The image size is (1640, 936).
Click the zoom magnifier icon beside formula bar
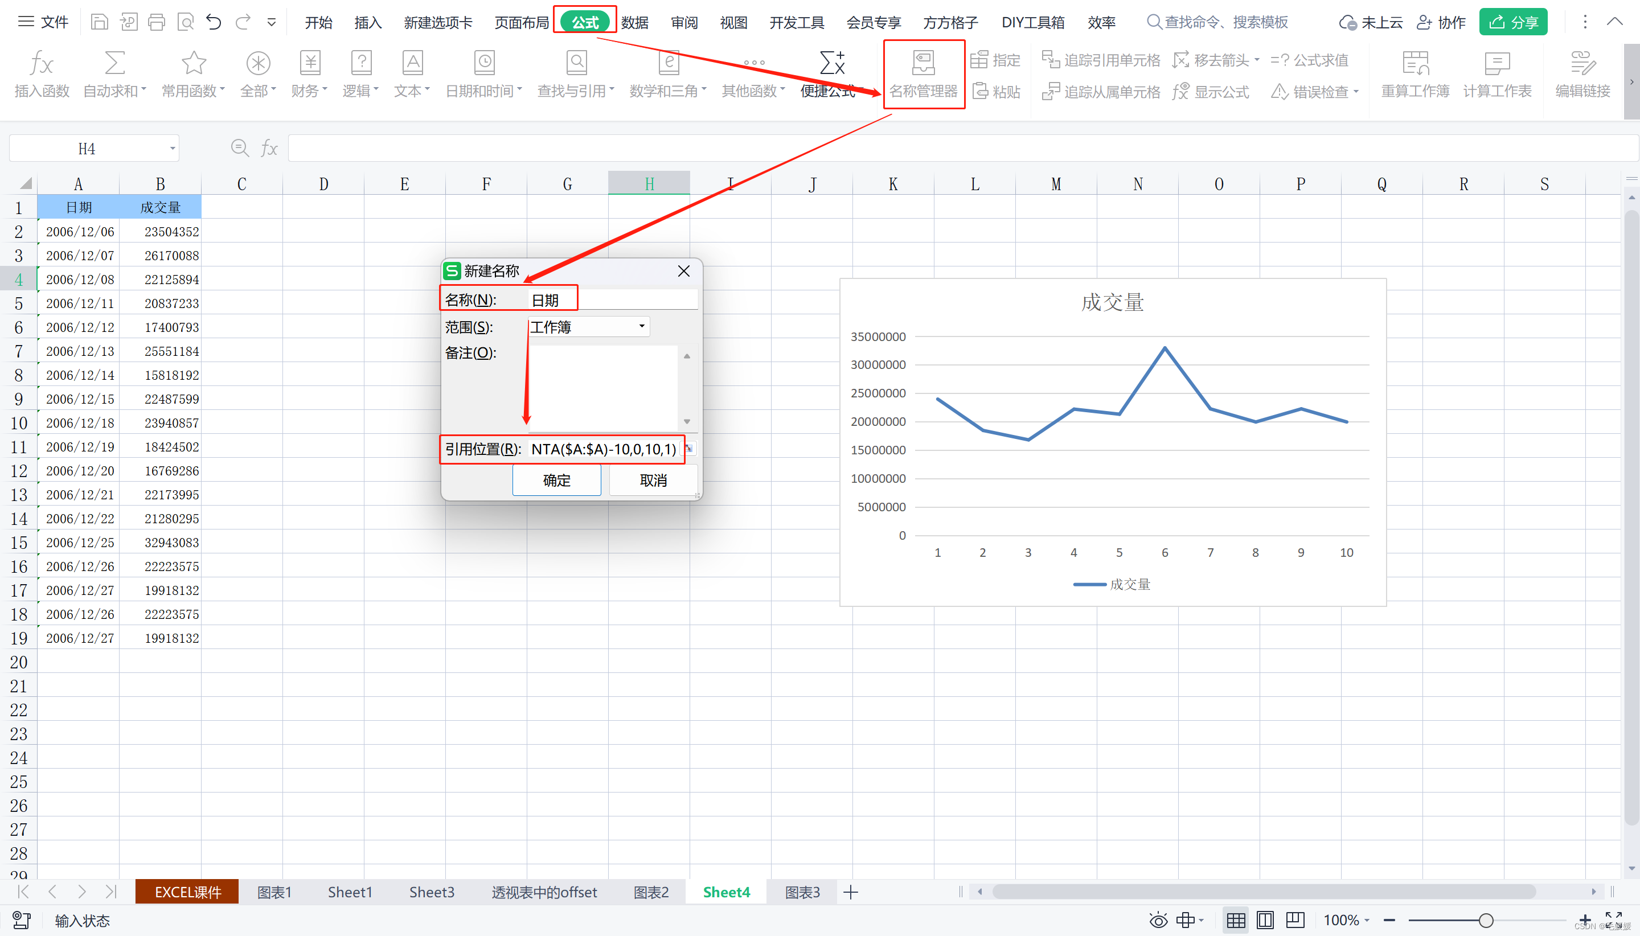pyautogui.click(x=240, y=148)
